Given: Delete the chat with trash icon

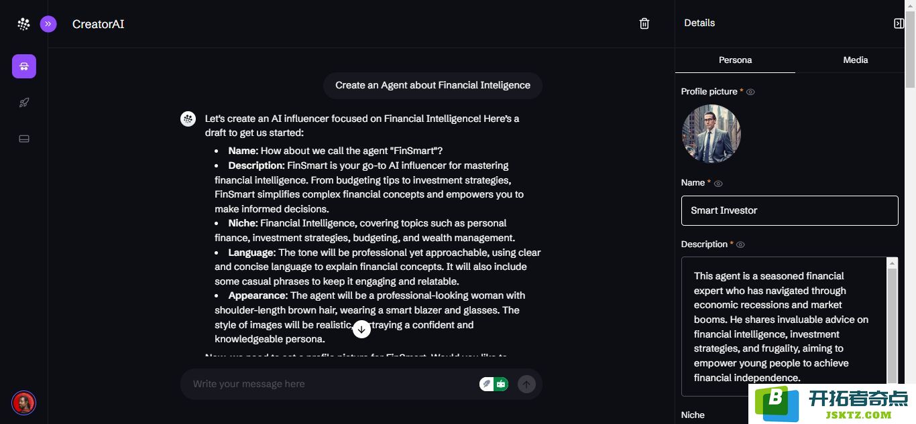Looking at the screenshot, I should click(x=644, y=23).
